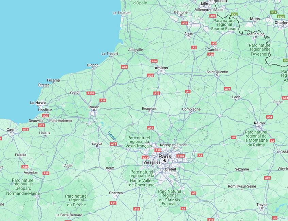Open Parc naturel régional du Vexin français

tap(139, 142)
